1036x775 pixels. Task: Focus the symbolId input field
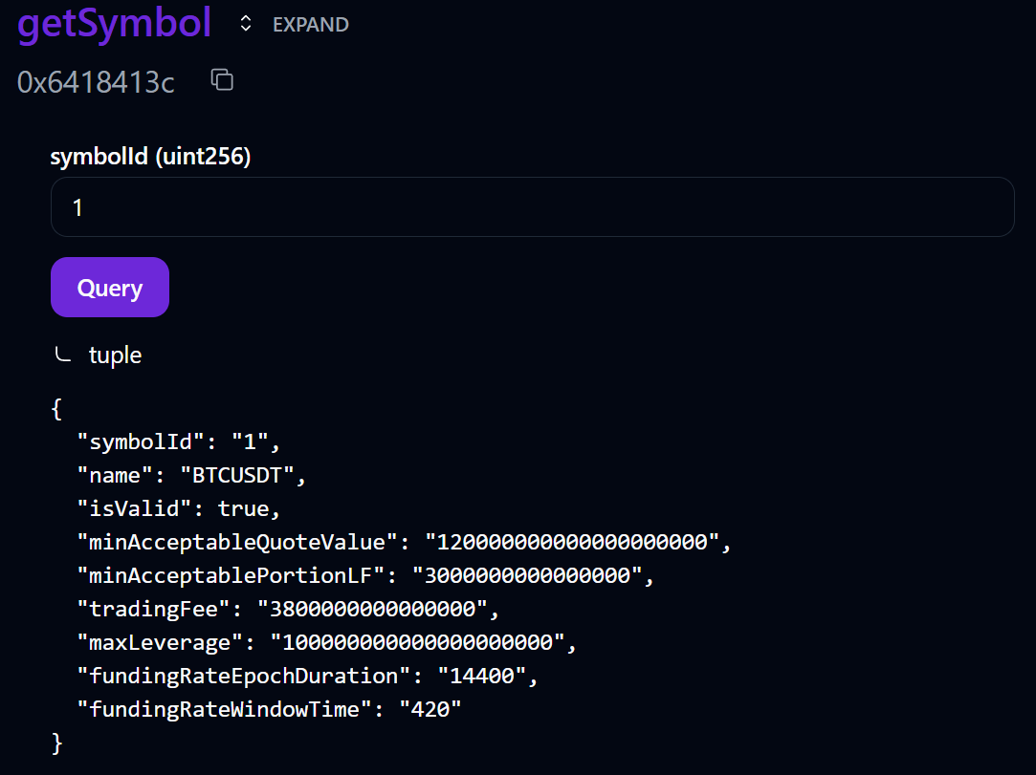(x=531, y=206)
